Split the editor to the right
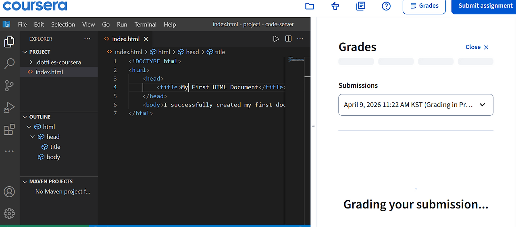 288,39
